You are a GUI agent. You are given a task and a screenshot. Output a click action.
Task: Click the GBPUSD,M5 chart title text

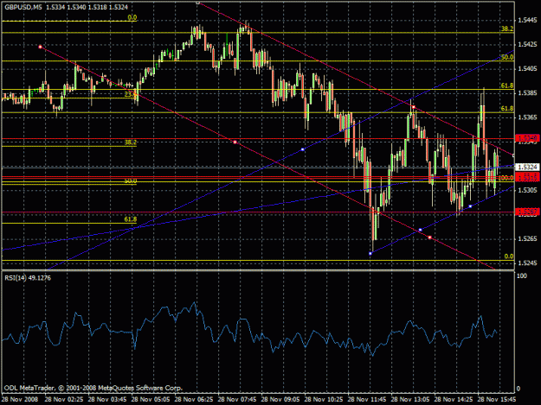click(x=23, y=7)
